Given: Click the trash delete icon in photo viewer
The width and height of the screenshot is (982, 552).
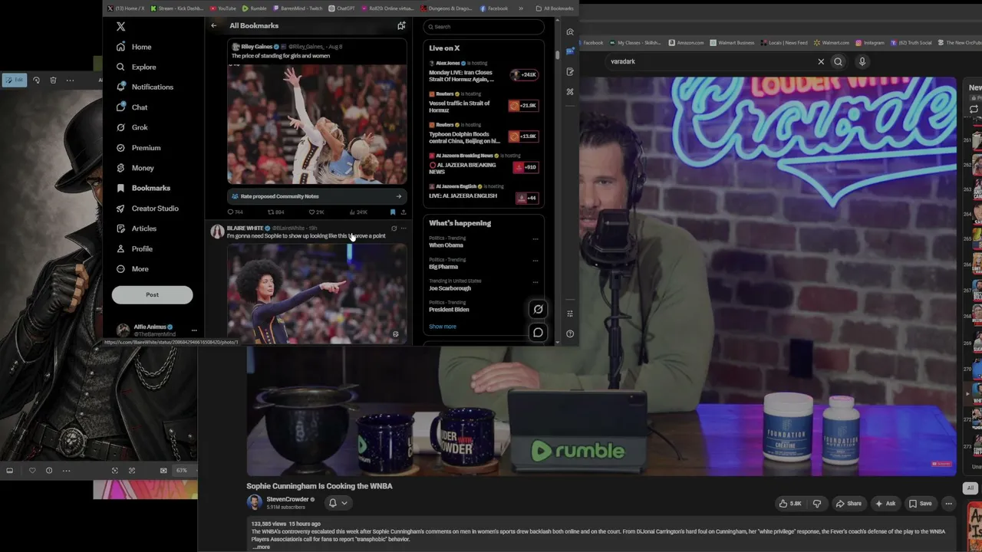Looking at the screenshot, I should (53, 80).
